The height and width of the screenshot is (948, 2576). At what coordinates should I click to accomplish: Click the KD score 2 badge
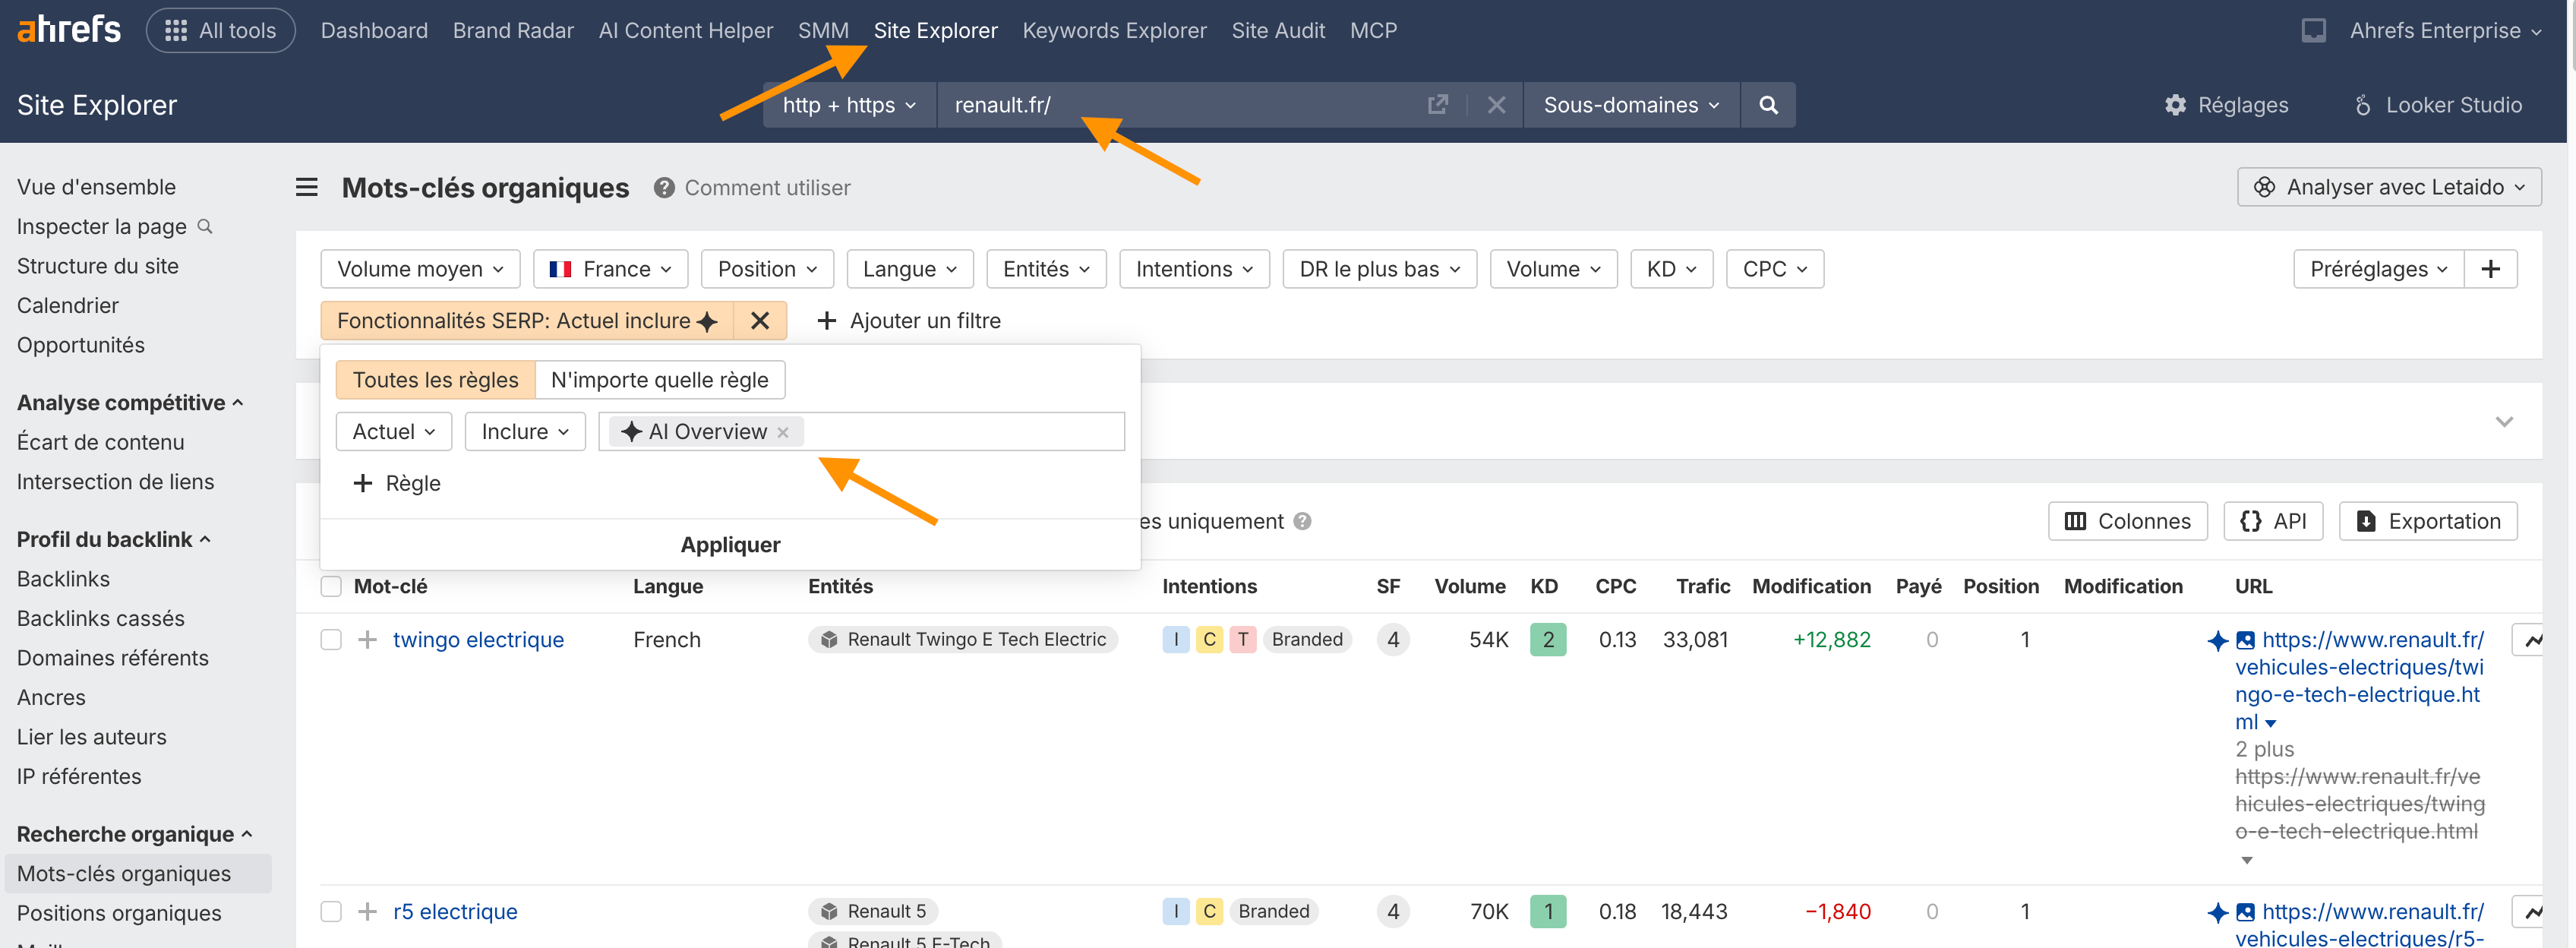(x=1548, y=640)
